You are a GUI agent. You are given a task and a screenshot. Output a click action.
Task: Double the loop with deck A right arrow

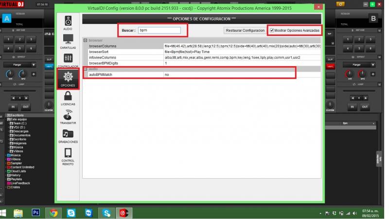tap(26, 98)
